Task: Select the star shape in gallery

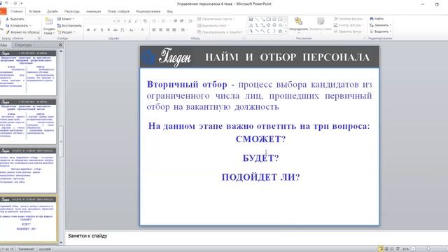Action: point(280,31)
